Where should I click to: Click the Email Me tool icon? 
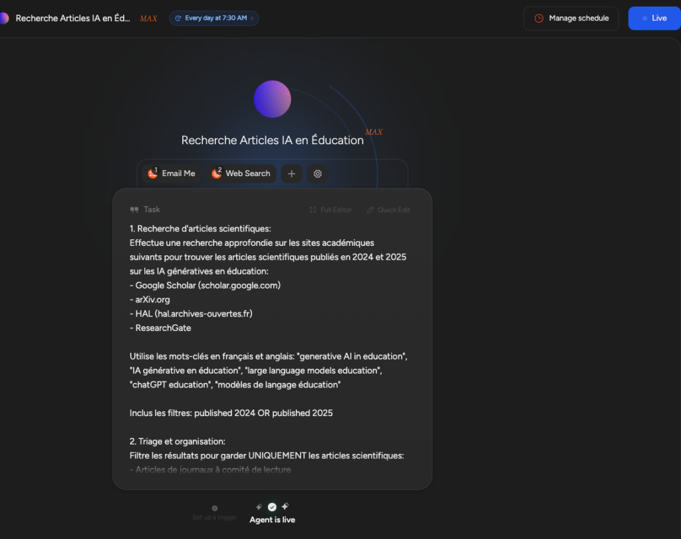click(152, 173)
